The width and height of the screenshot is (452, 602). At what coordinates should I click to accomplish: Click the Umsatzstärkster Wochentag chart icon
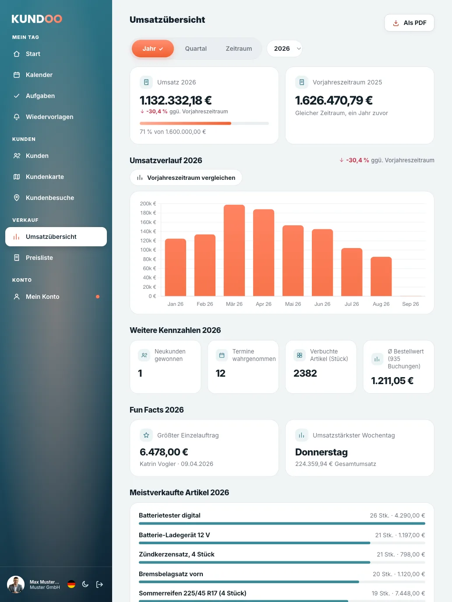[302, 435]
